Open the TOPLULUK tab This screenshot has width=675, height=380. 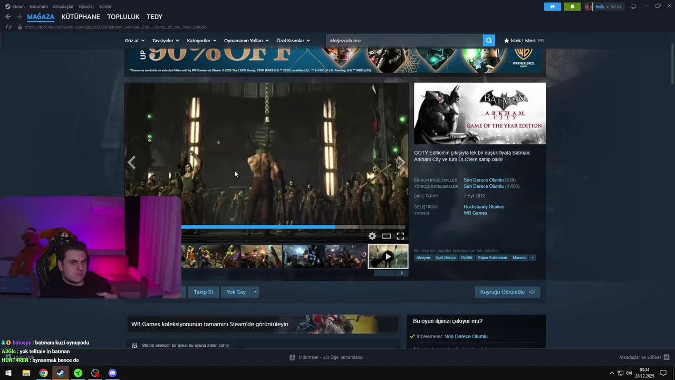(123, 17)
